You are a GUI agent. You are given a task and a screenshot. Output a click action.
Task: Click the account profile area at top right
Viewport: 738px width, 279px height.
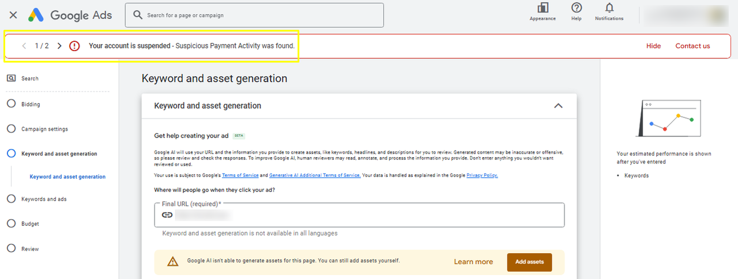(686, 16)
